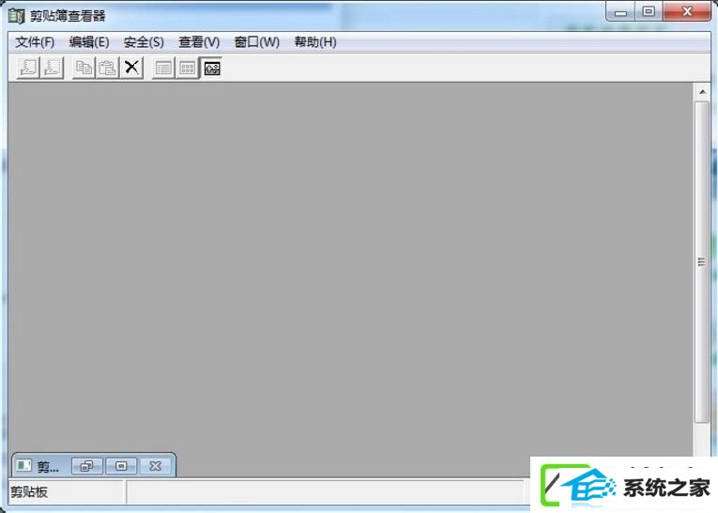Switch to thumbnails view icon
The width and height of the screenshot is (718, 513).
tap(188, 69)
